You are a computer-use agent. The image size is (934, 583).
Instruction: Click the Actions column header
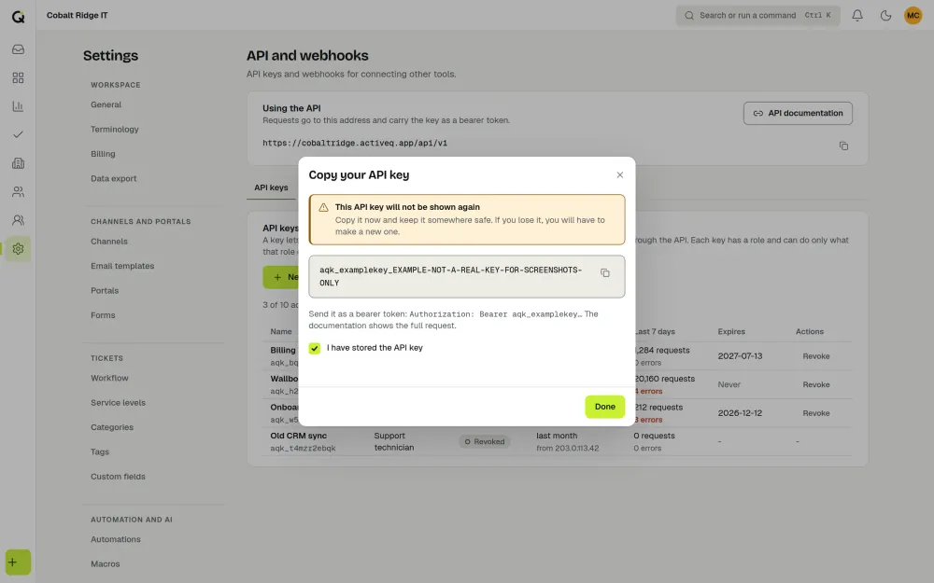[x=810, y=332]
